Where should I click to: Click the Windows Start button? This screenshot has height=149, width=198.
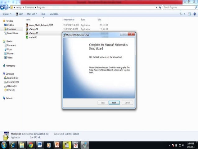(x=4, y=145)
